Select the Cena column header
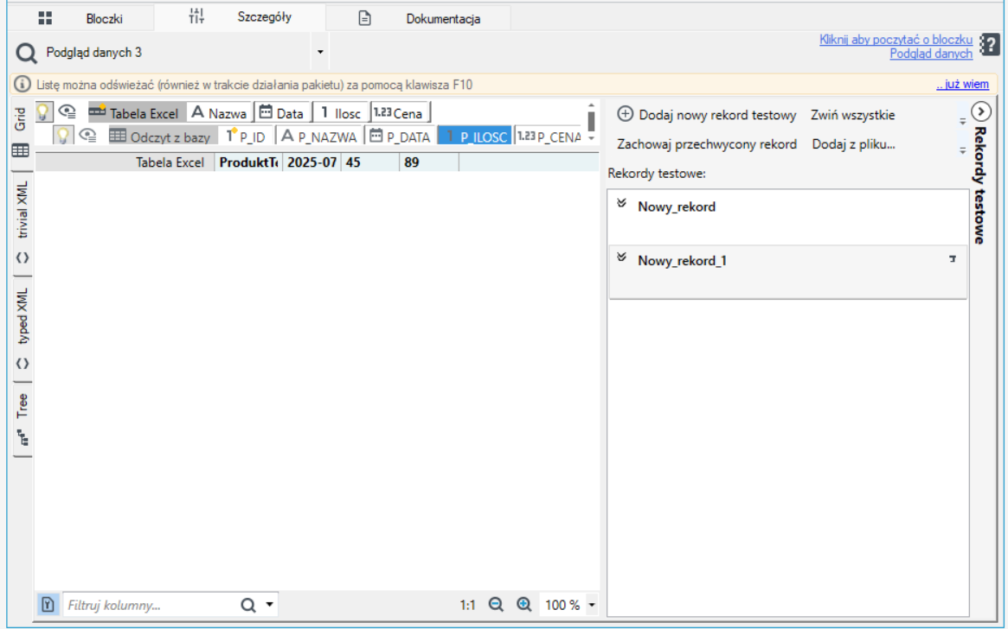Viewport: 1008px width, 629px height. pos(399,113)
